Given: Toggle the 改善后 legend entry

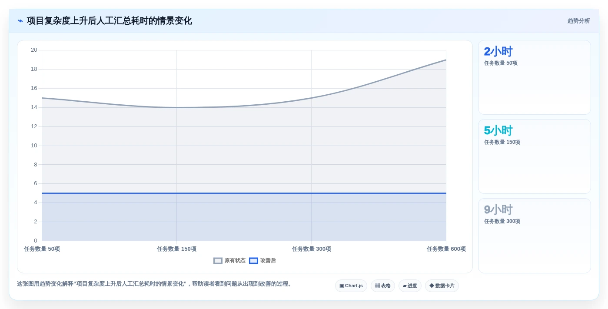Looking at the screenshot, I should click(x=262, y=261).
